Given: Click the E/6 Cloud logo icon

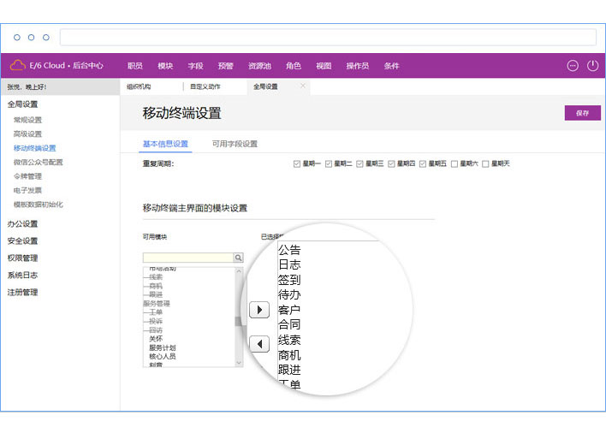Looking at the screenshot, I should (x=18, y=66).
